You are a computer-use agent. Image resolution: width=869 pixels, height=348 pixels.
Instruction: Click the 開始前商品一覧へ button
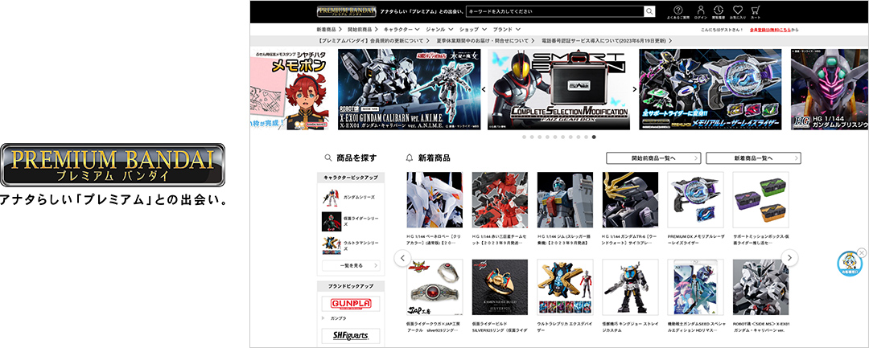click(653, 158)
